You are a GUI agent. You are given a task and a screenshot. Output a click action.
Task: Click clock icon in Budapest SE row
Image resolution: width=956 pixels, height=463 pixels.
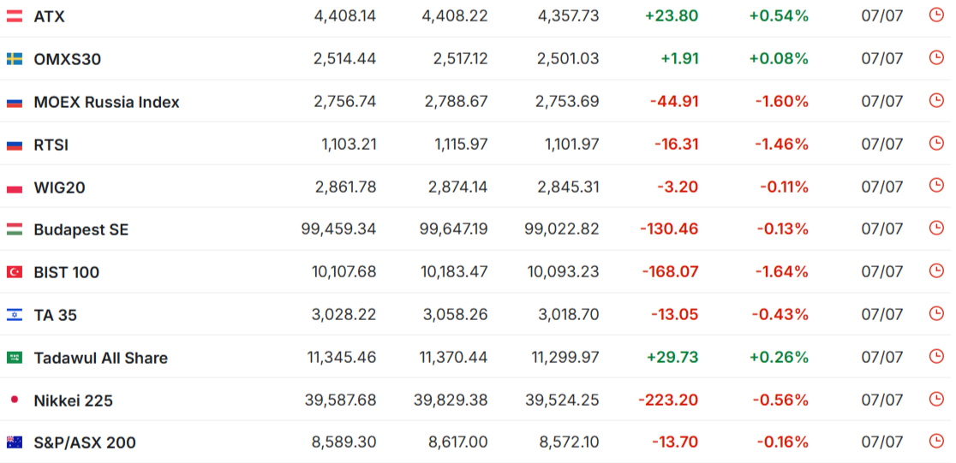(x=936, y=228)
